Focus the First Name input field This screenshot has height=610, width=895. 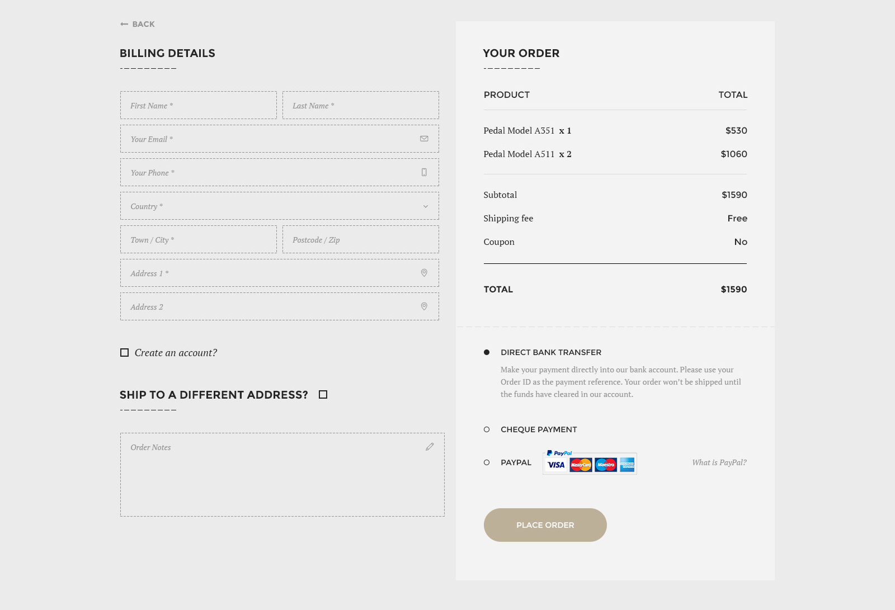click(199, 105)
